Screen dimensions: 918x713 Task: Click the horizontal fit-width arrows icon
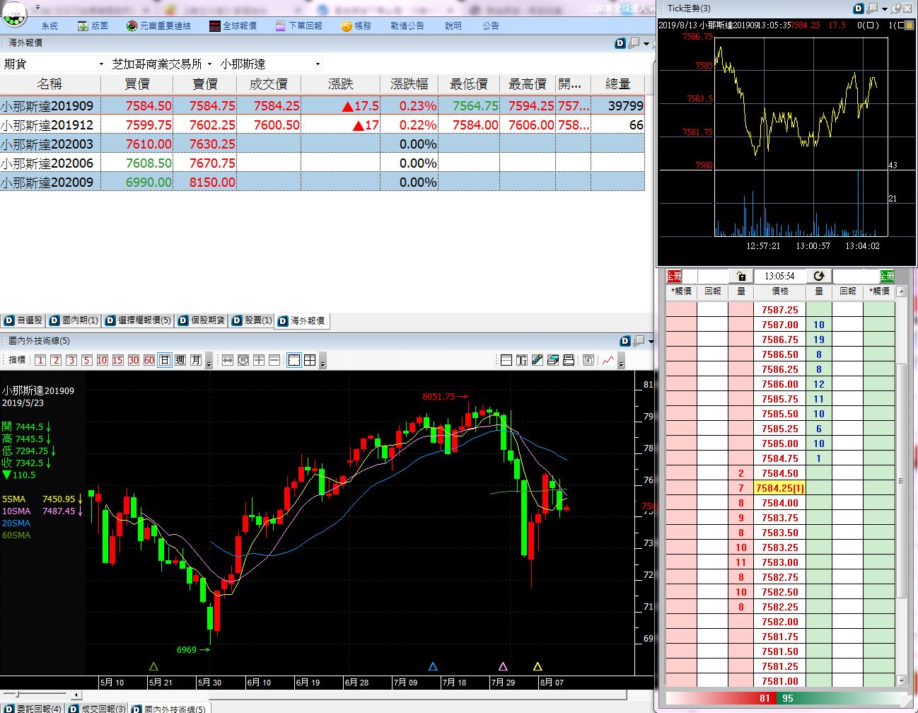228,360
